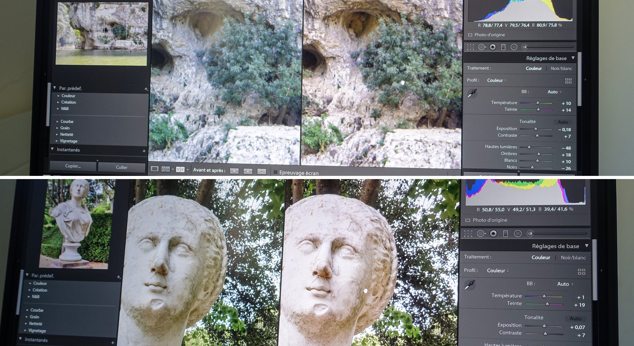Select spot removal tool in statue photo panel

[x=481, y=234]
